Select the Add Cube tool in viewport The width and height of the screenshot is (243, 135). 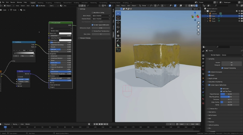pos(118,50)
